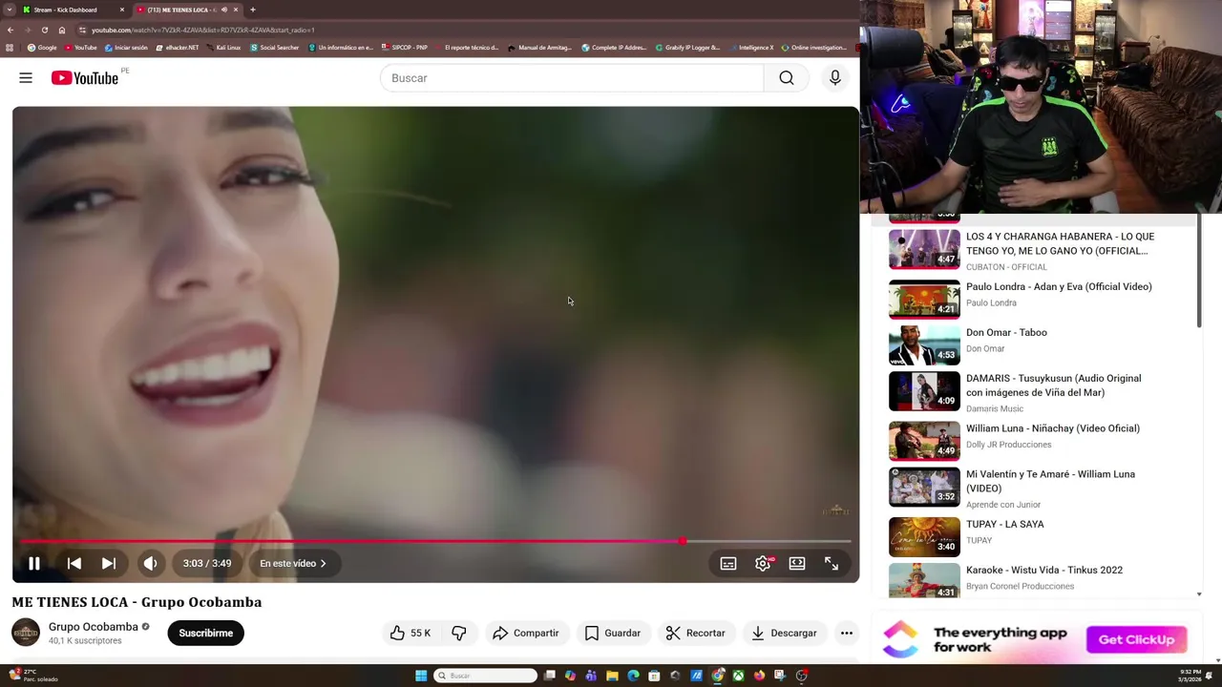Open Firefox from taskbar

pos(759,676)
